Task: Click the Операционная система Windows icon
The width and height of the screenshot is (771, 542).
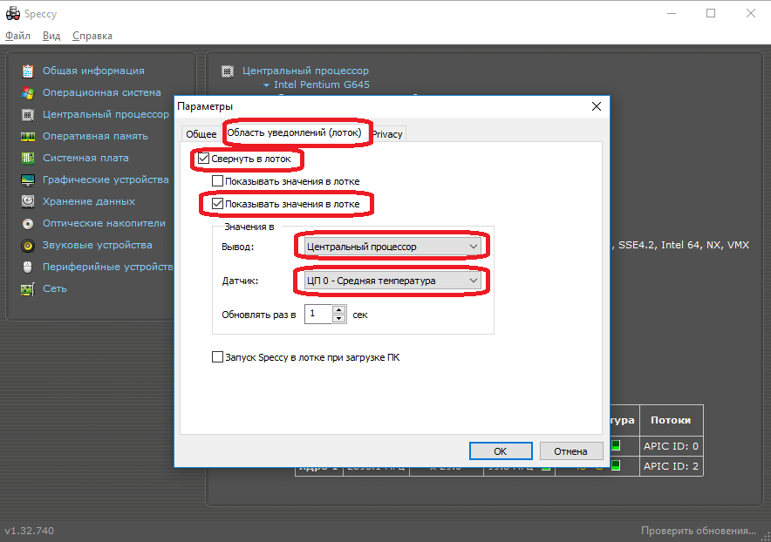Action: 27,92
